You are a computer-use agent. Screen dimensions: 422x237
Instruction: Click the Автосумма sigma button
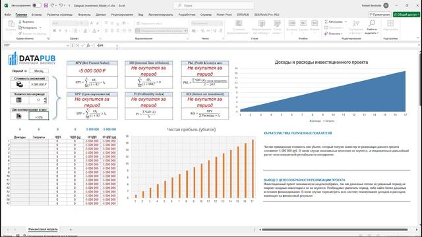tap(334, 22)
